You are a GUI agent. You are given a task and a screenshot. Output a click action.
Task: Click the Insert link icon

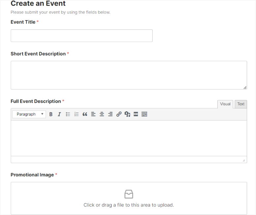(x=119, y=114)
